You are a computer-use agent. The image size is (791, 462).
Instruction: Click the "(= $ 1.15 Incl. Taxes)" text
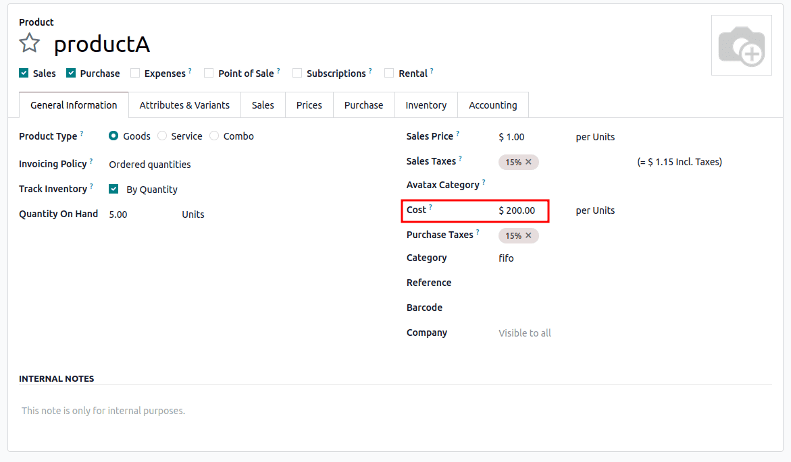[680, 163]
